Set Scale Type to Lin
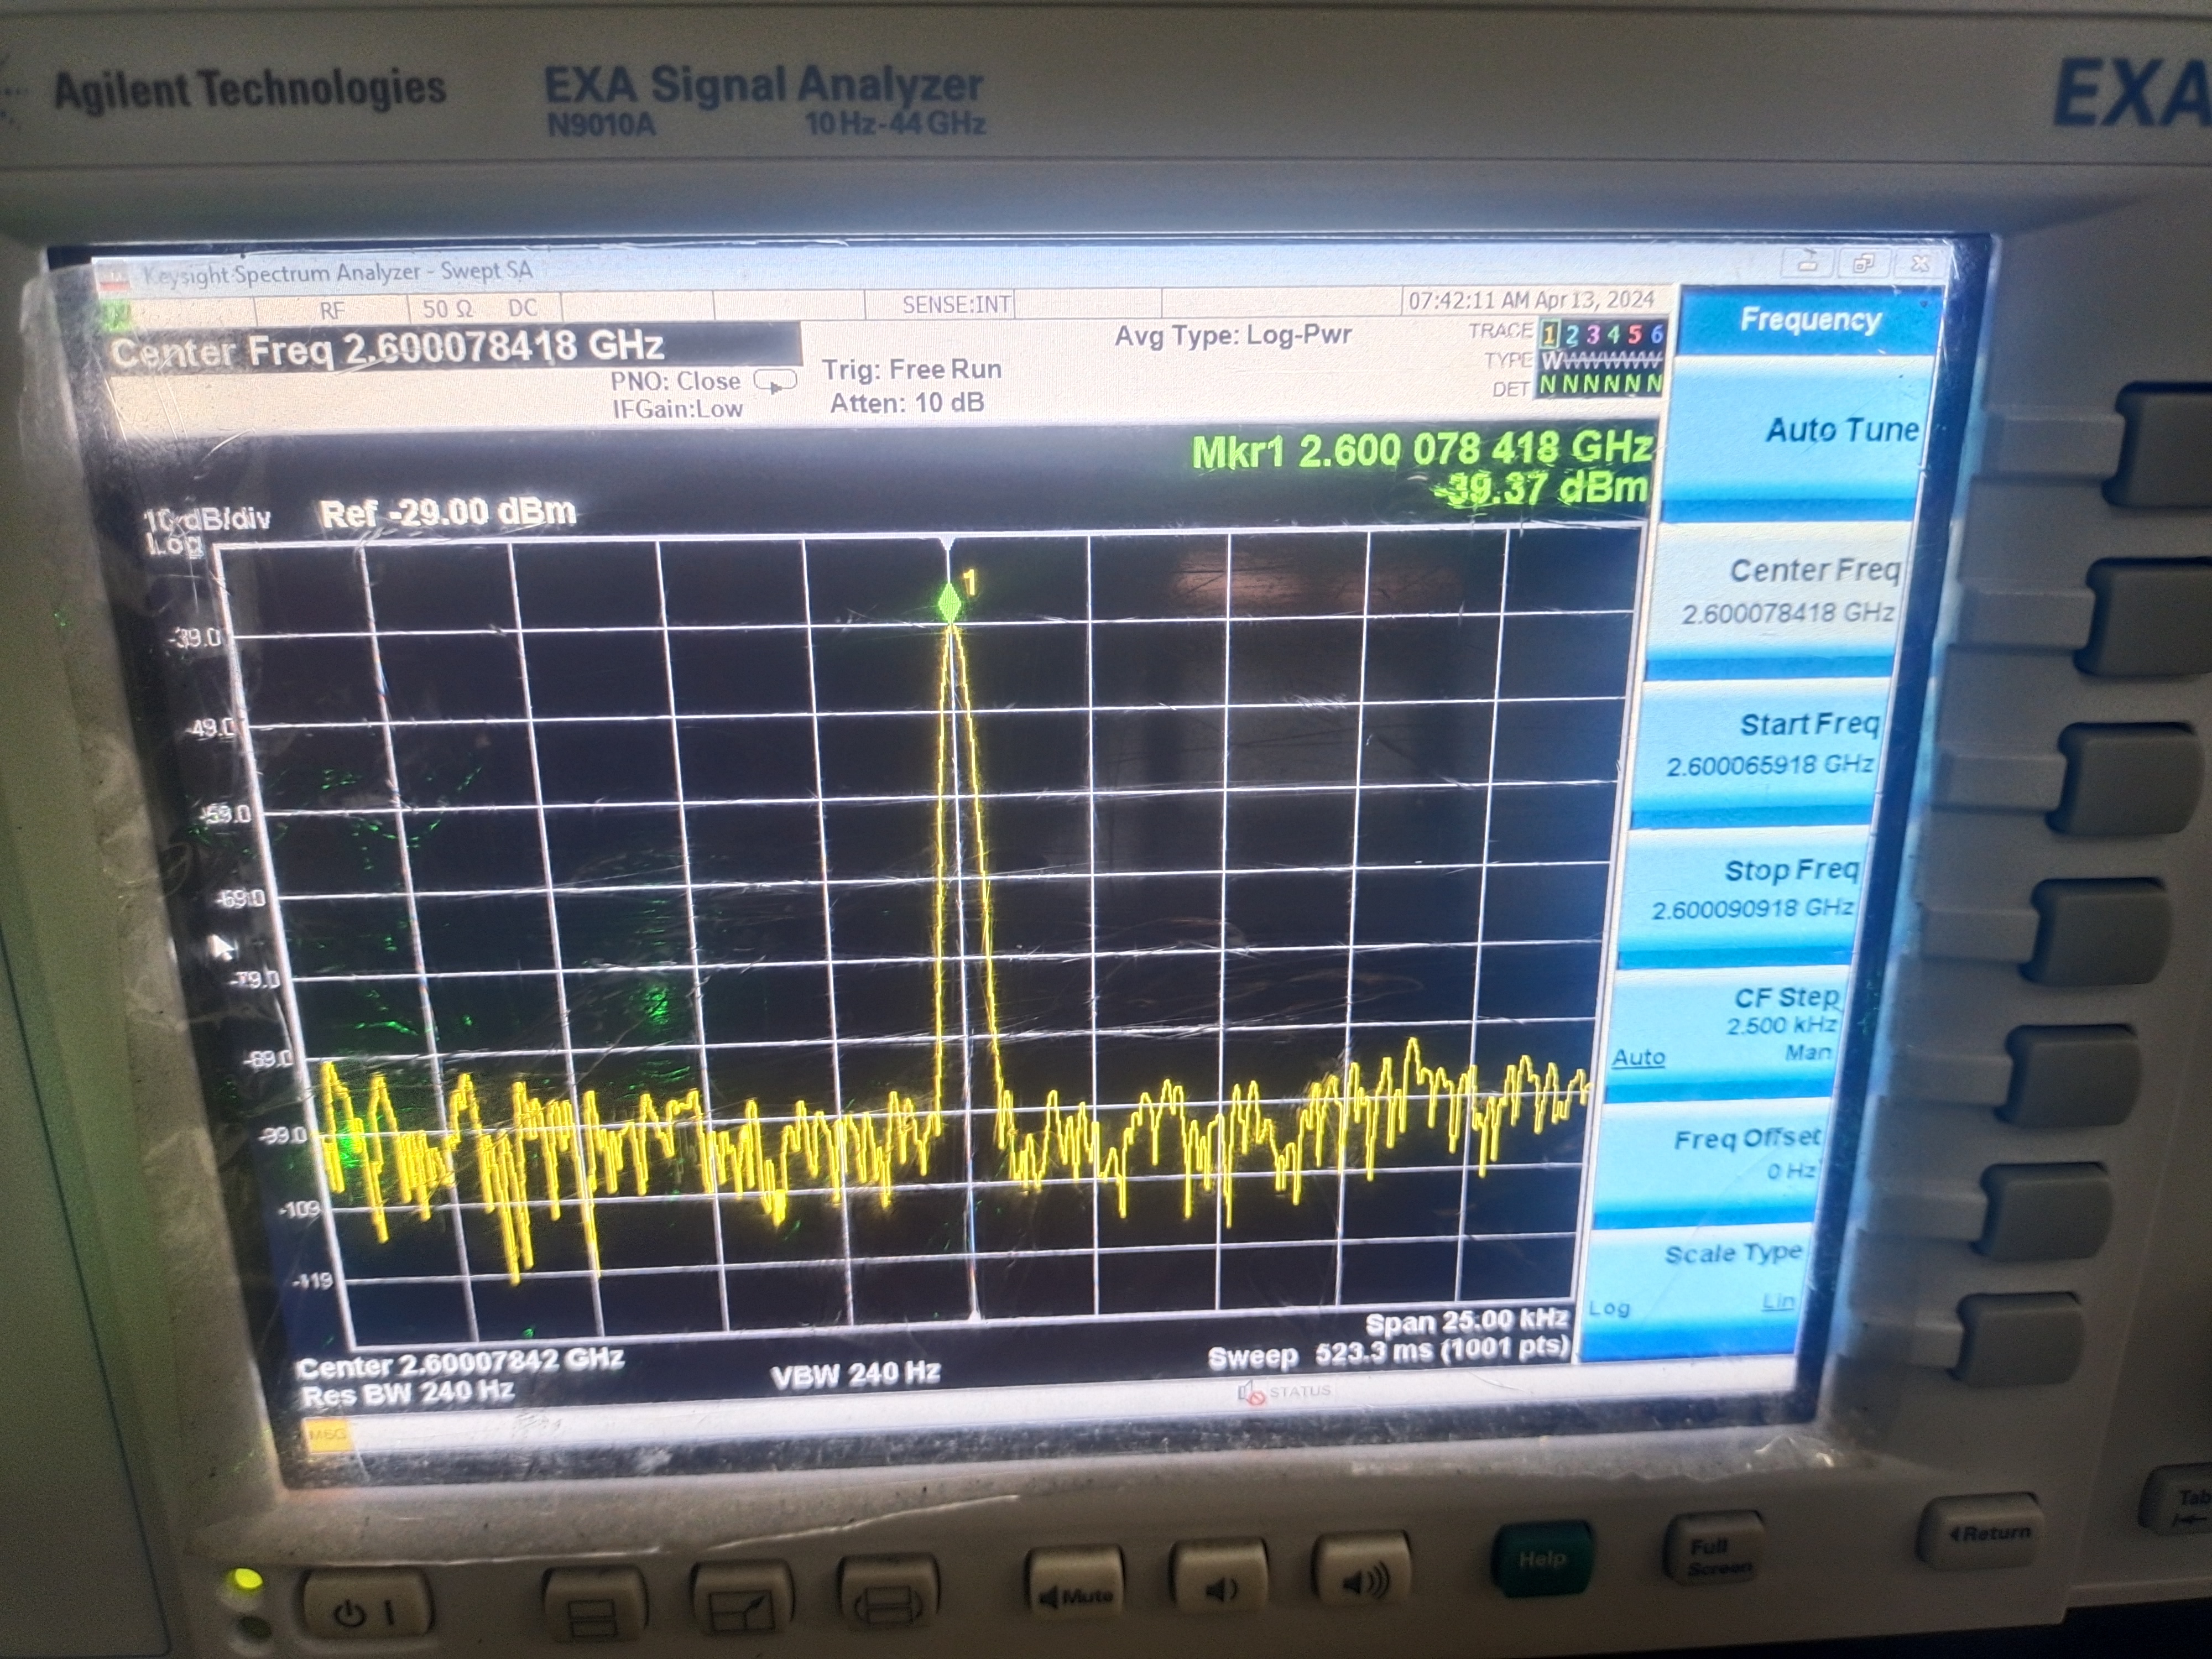Image resolution: width=2212 pixels, height=1659 pixels. coord(1779,1301)
